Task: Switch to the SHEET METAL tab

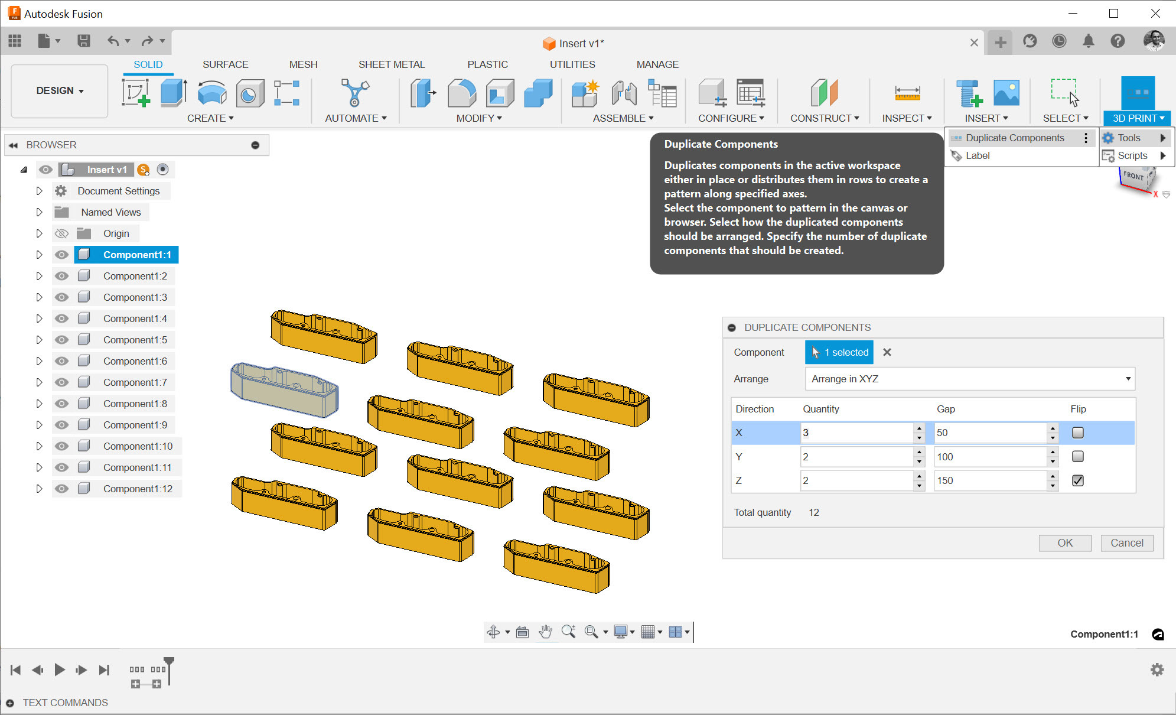Action: point(391,64)
